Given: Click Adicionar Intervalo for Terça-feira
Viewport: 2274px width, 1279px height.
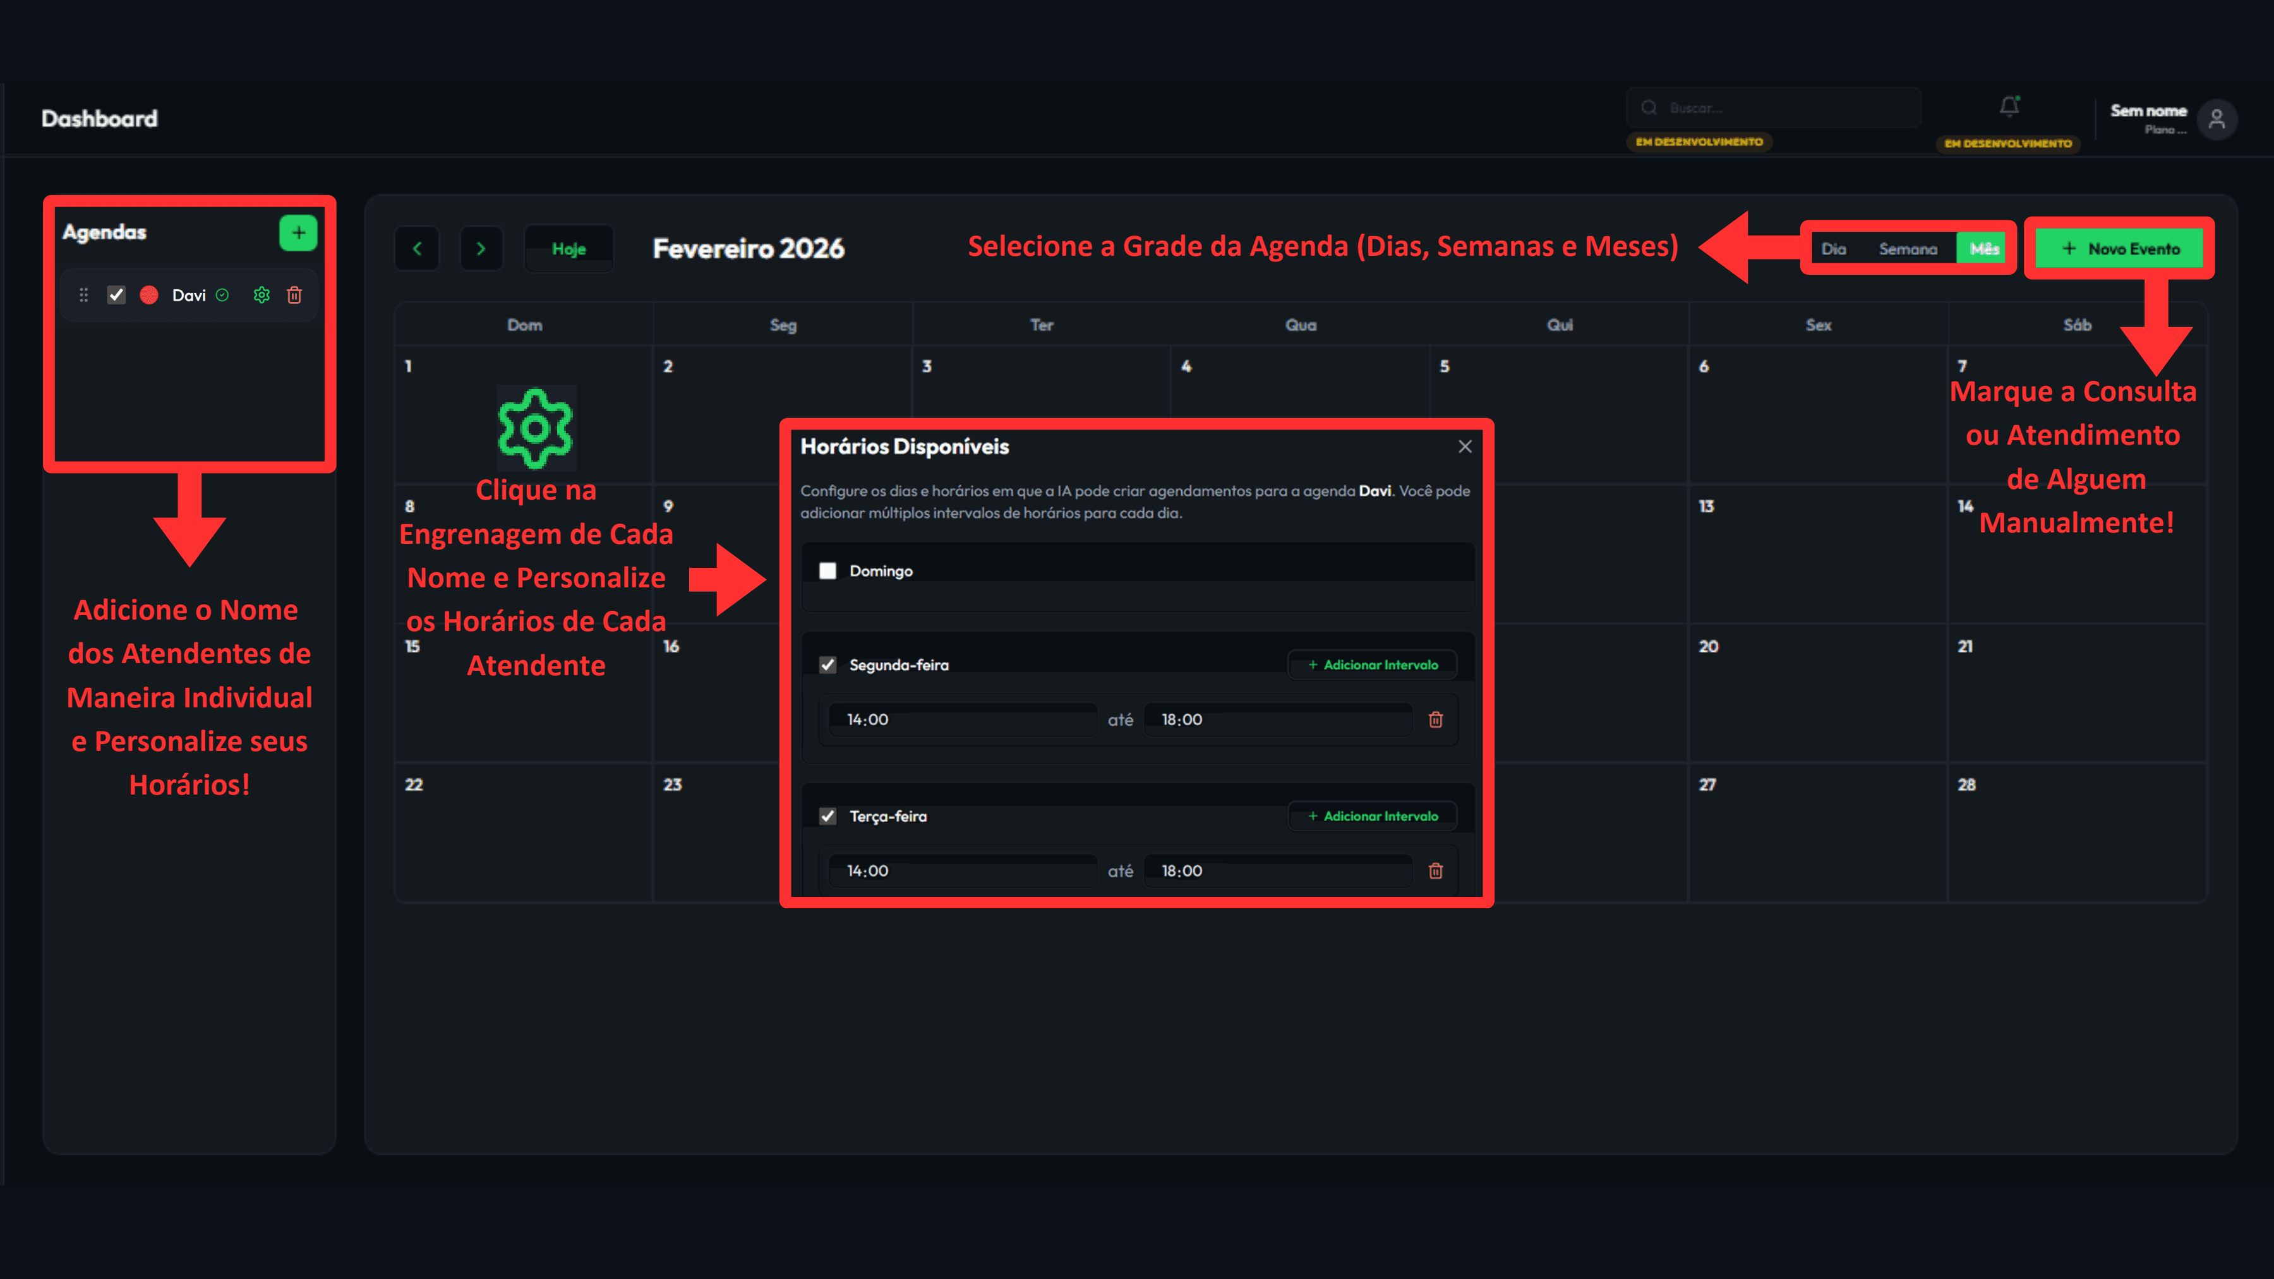Looking at the screenshot, I should pyautogui.click(x=1373, y=815).
